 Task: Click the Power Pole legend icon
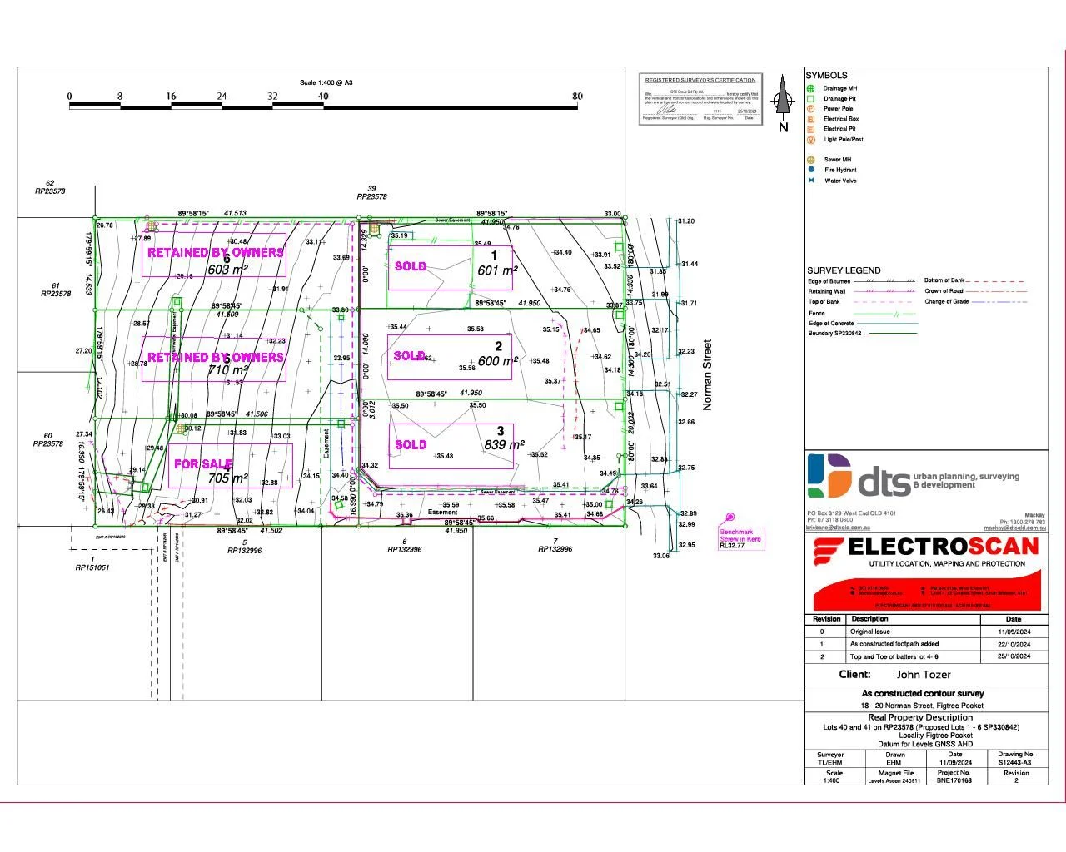click(x=810, y=108)
